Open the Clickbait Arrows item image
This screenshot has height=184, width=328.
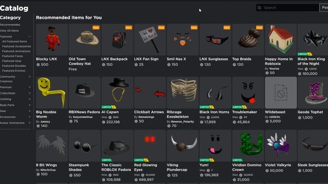tap(150, 93)
